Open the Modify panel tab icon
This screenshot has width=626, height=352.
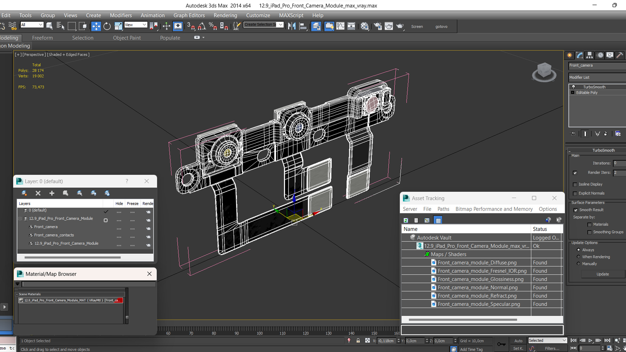[579, 55]
